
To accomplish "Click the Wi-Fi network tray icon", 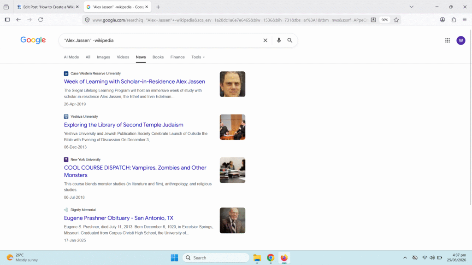I will [x=425, y=258].
